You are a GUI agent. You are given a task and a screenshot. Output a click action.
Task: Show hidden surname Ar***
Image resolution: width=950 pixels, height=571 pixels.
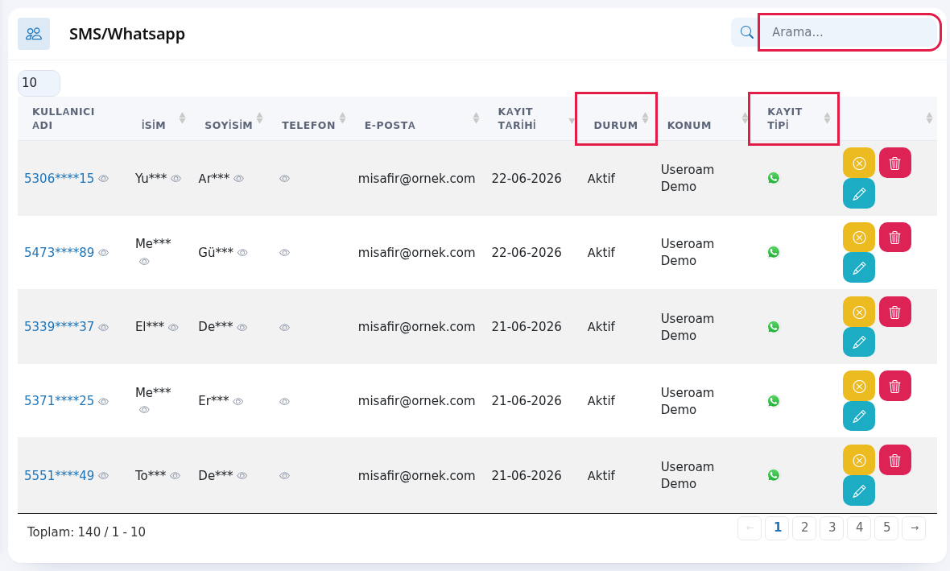coord(239,179)
